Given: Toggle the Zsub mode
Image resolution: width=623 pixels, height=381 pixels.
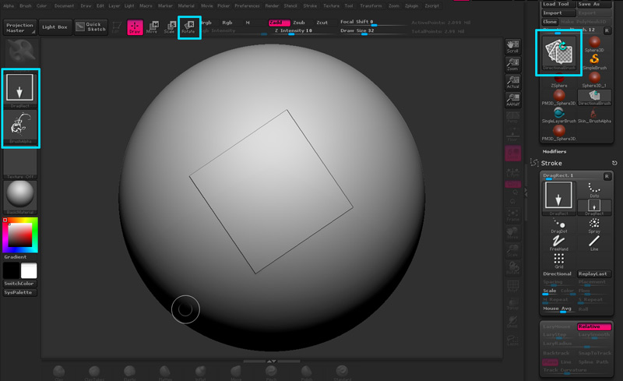Looking at the screenshot, I should (299, 23).
